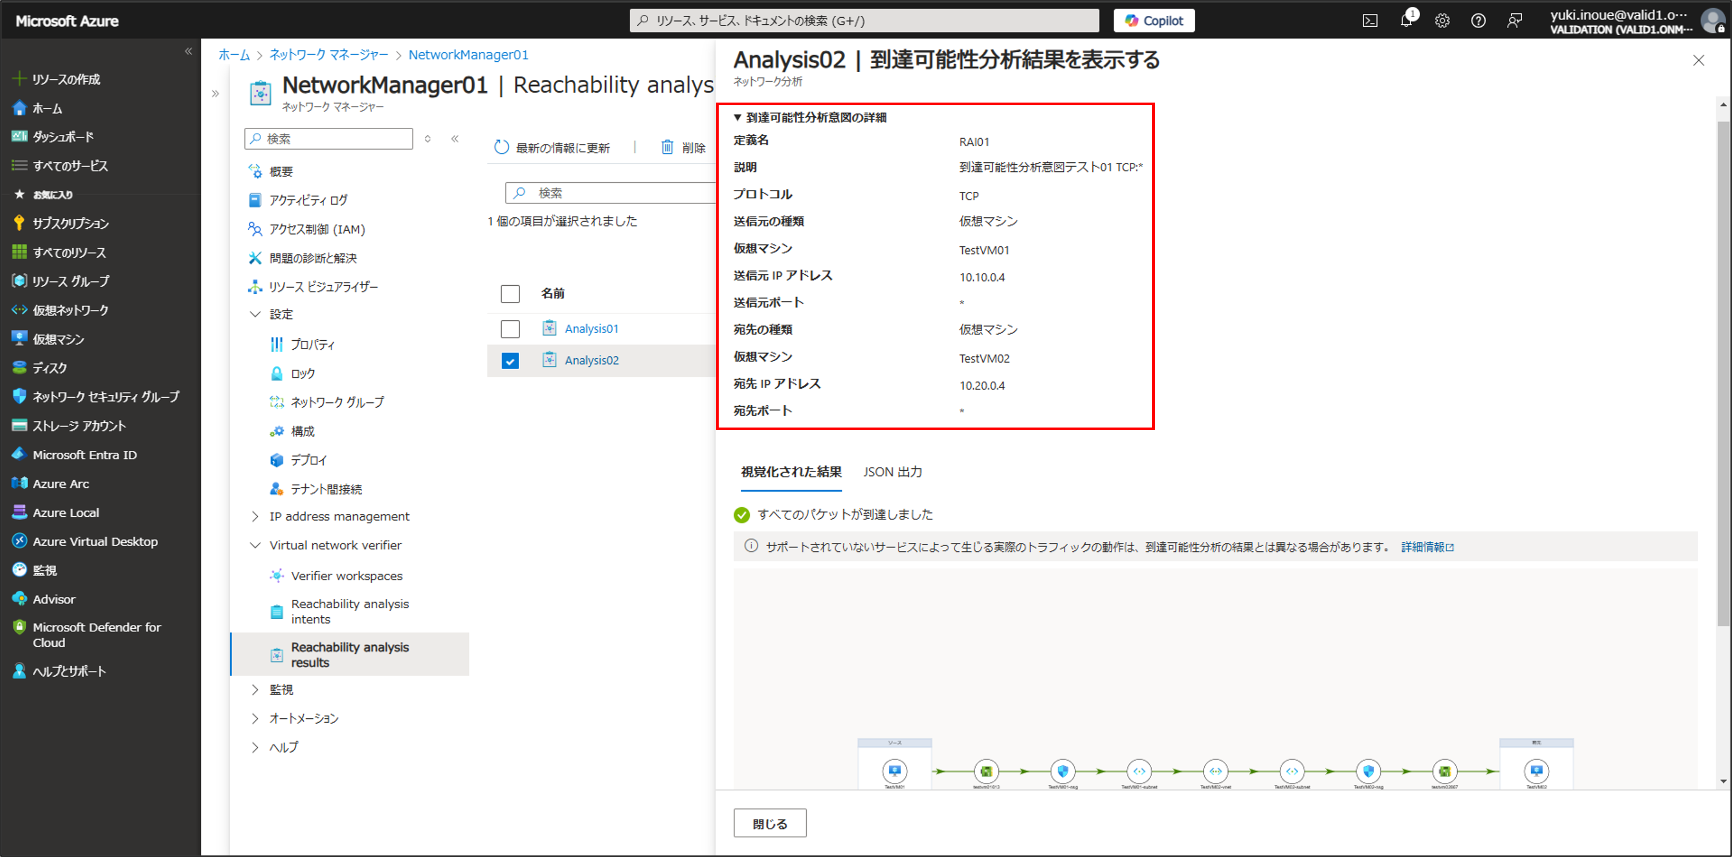The width and height of the screenshot is (1732, 857).
Task: Click the NetworkManager01 breadcrumb
Action: point(469,55)
